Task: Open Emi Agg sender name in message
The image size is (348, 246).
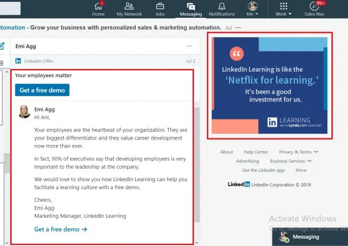Action: pos(44,109)
